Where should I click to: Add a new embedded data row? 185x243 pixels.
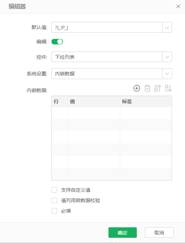136,88
